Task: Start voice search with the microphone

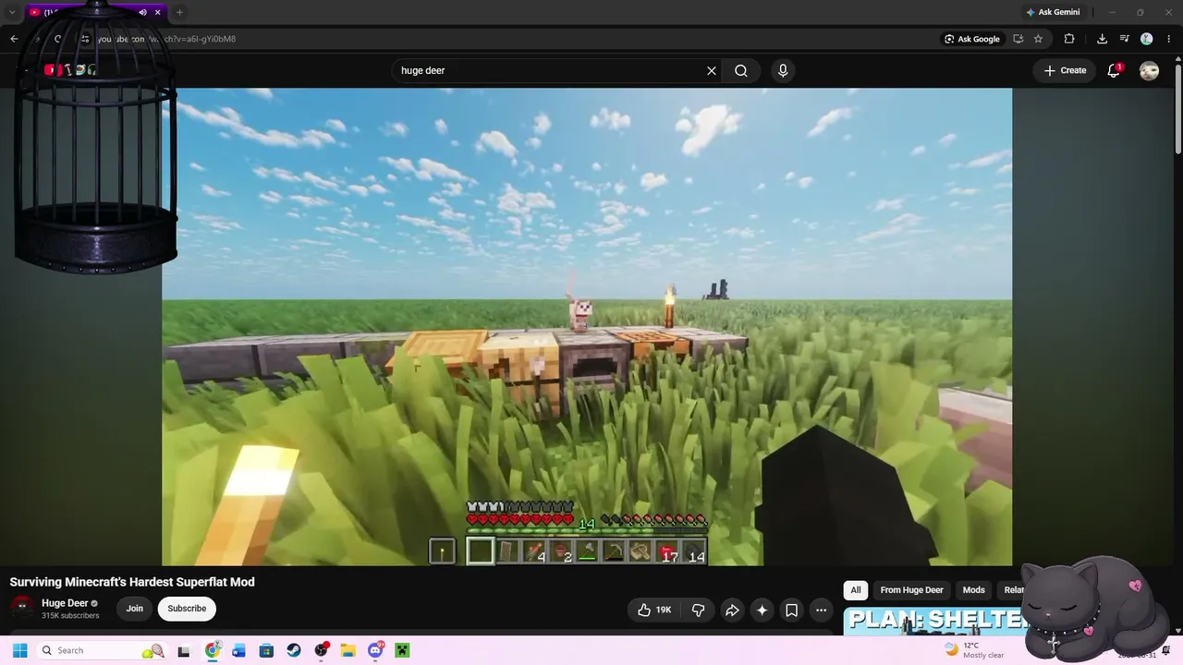Action: (783, 70)
